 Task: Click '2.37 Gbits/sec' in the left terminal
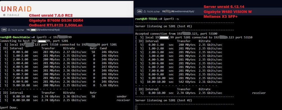pos(75,52)
